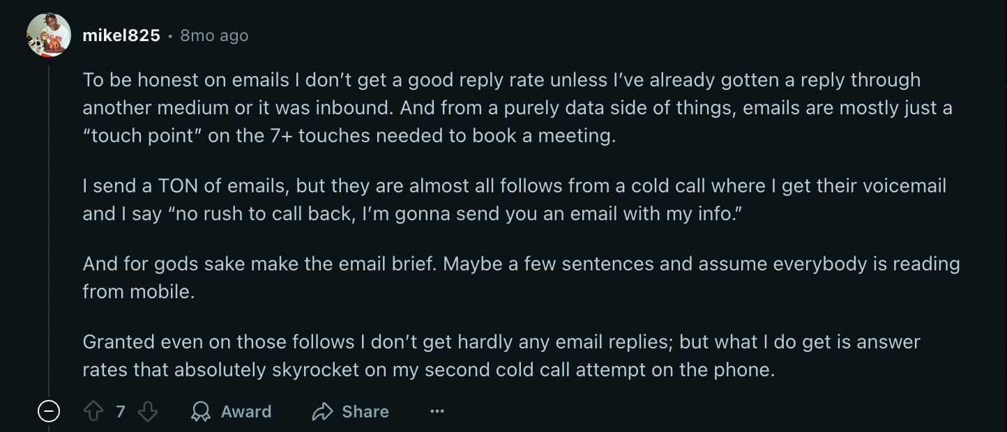Open the ellipsis more-options icon
The image size is (1007, 432).
[437, 411]
